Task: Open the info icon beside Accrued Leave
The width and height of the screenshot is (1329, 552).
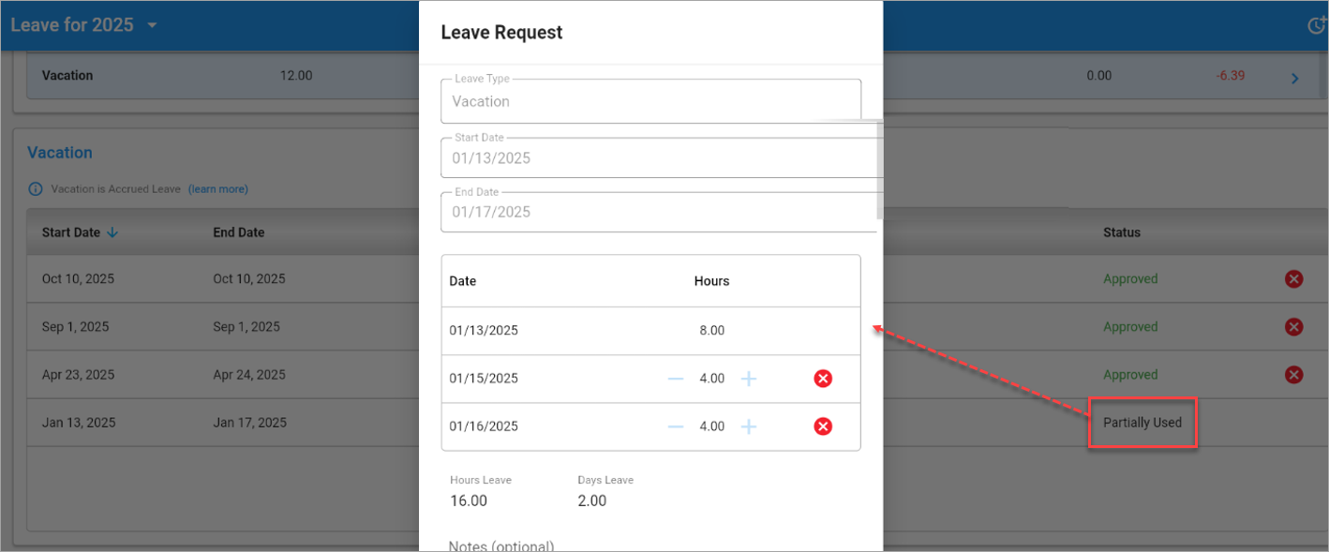Action: point(36,189)
